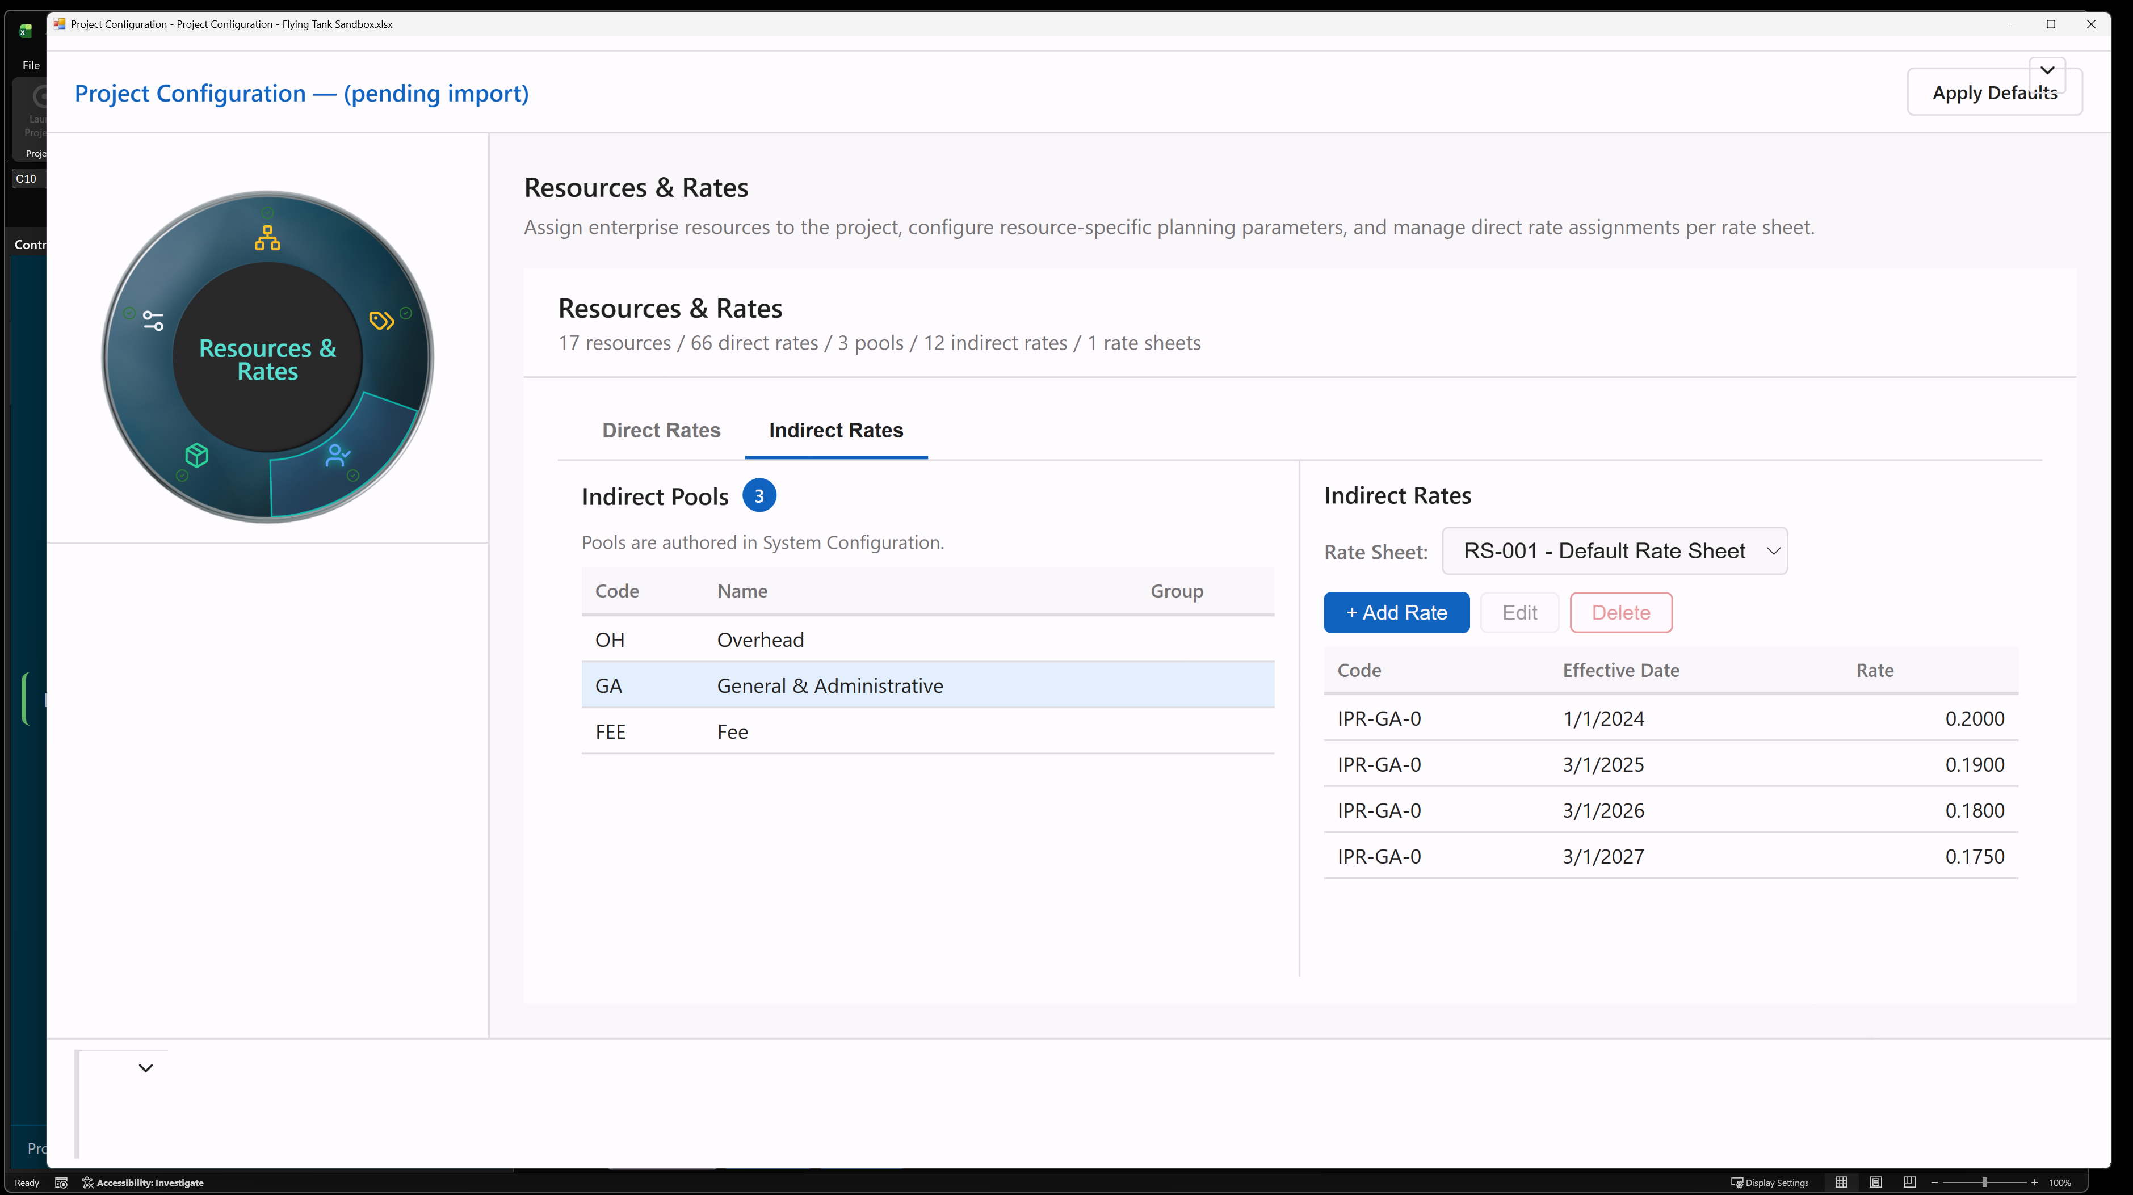Viewport: 2133px width, 1195px height.
Task: Switch to Page Layout view icon
Action: 1875,1183
